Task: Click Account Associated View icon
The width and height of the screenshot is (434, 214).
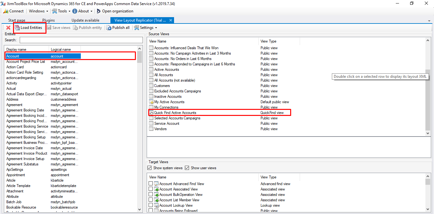Action: point(156,189)
